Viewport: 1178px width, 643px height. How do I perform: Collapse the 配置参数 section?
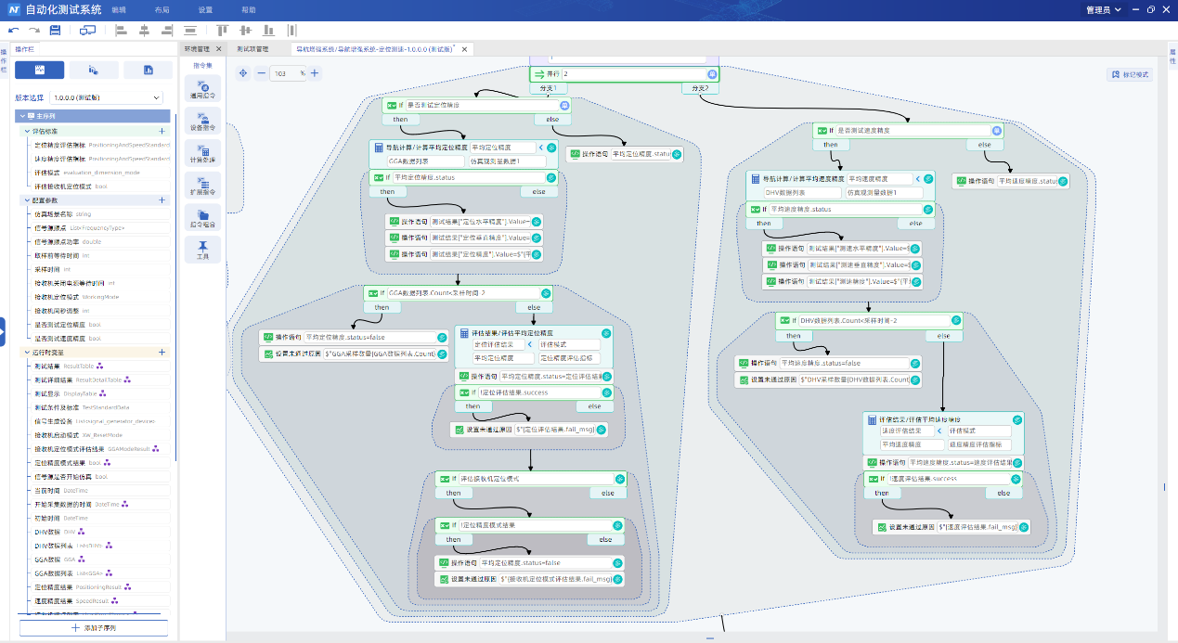point(25,199)
